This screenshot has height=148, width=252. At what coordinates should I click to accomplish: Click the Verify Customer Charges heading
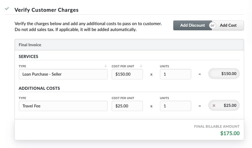coord(46,10)
